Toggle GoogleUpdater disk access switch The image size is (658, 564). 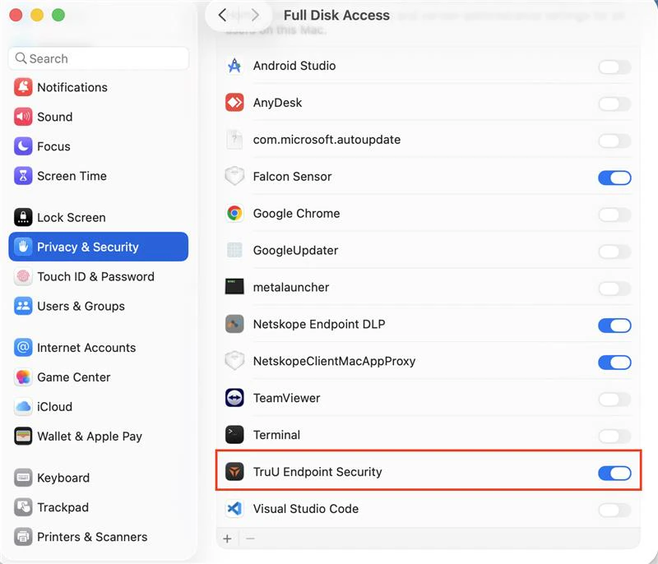coord(614,252)
